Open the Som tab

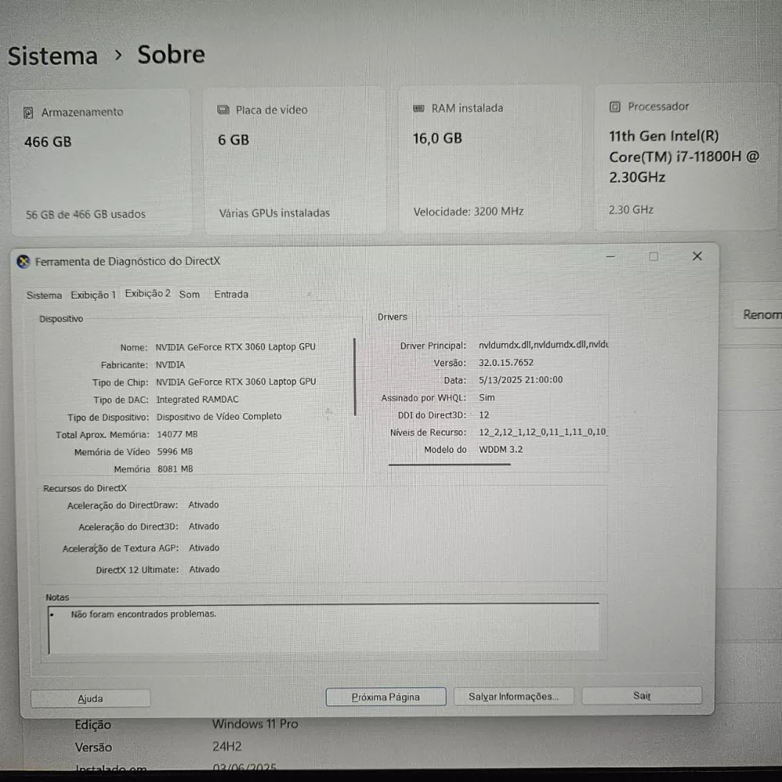(x=189, y=294)
